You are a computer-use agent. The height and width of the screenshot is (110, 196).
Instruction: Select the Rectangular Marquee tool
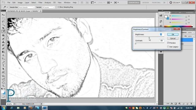(3, 18)
